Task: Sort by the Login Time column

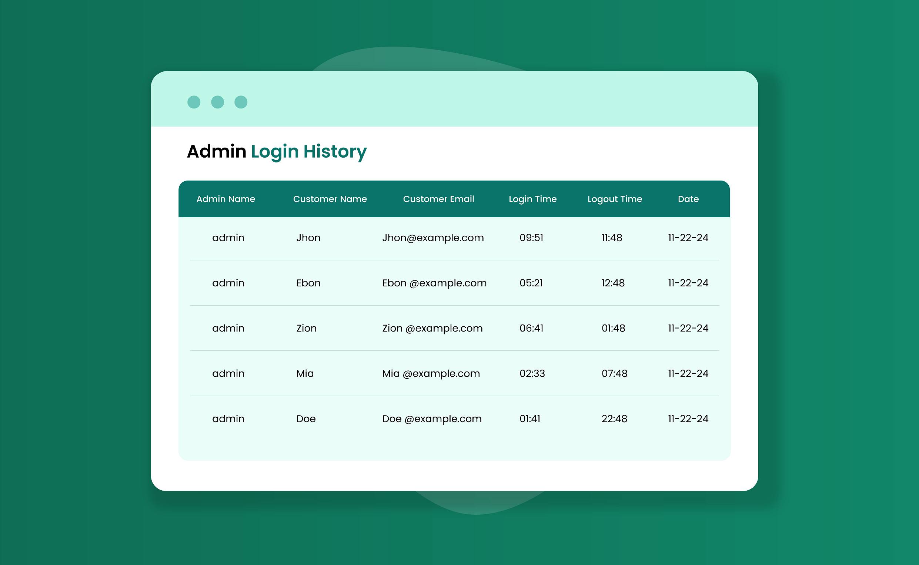Action: pos(532,199)
